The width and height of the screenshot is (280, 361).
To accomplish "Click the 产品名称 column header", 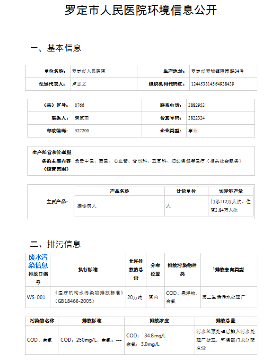I will [x=120, y=191].
